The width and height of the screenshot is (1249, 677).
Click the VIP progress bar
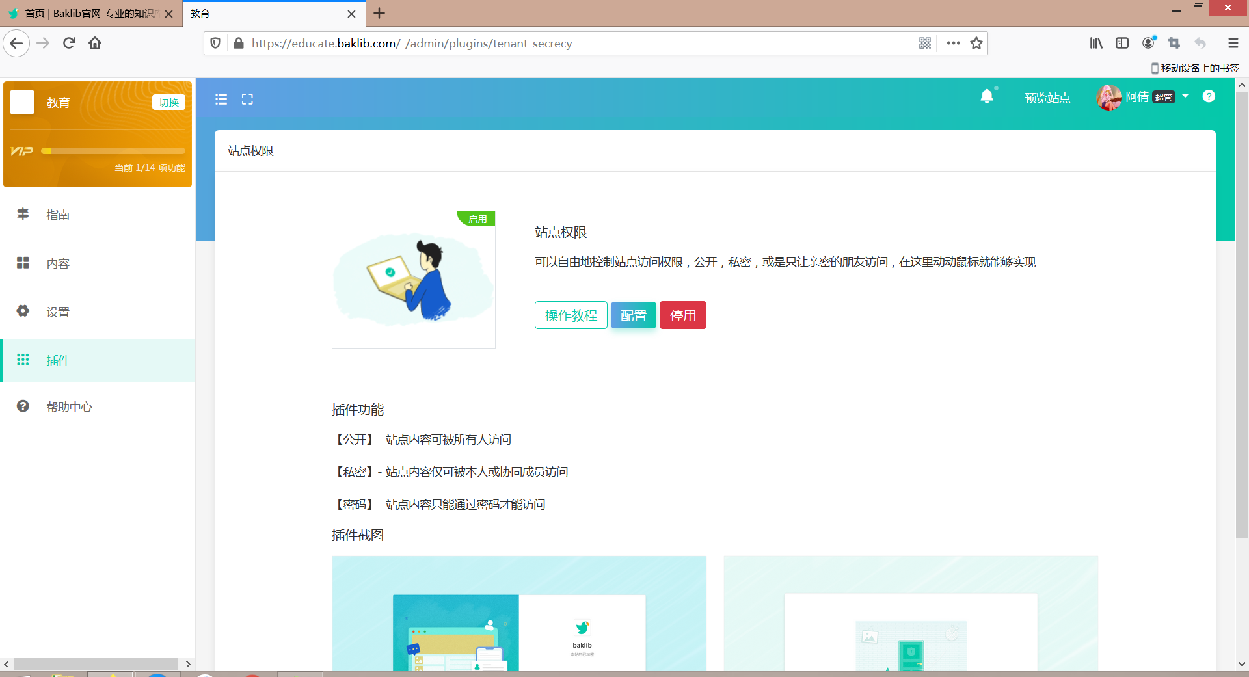(113, 151)
